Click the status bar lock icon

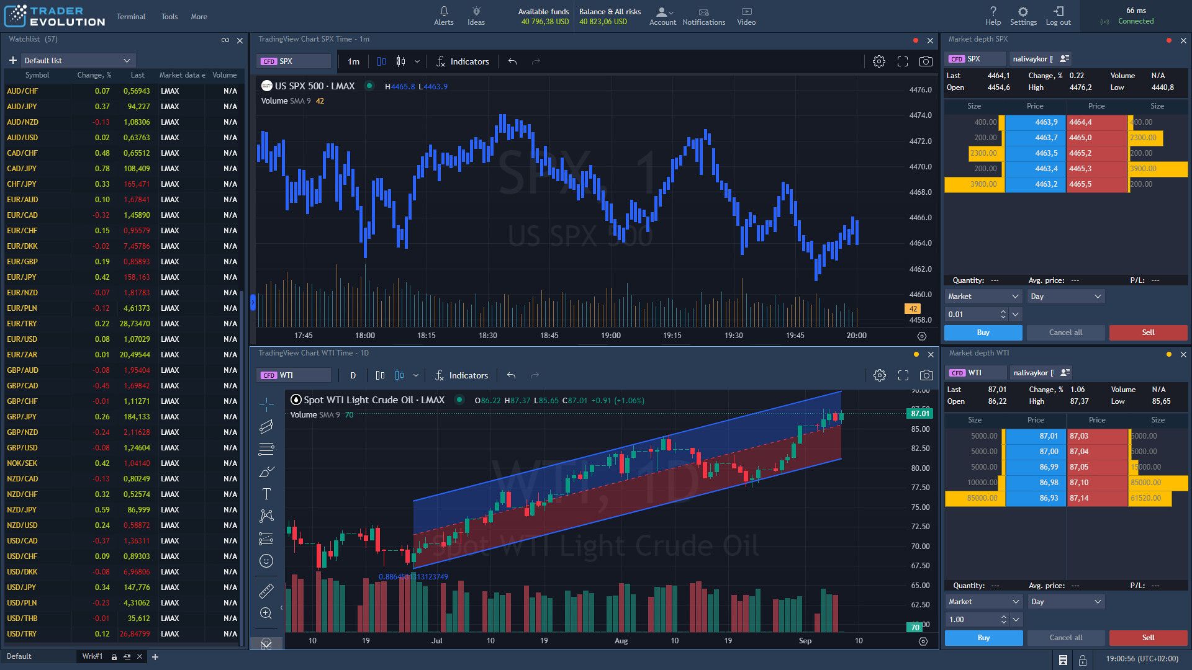pos(1082,659)
